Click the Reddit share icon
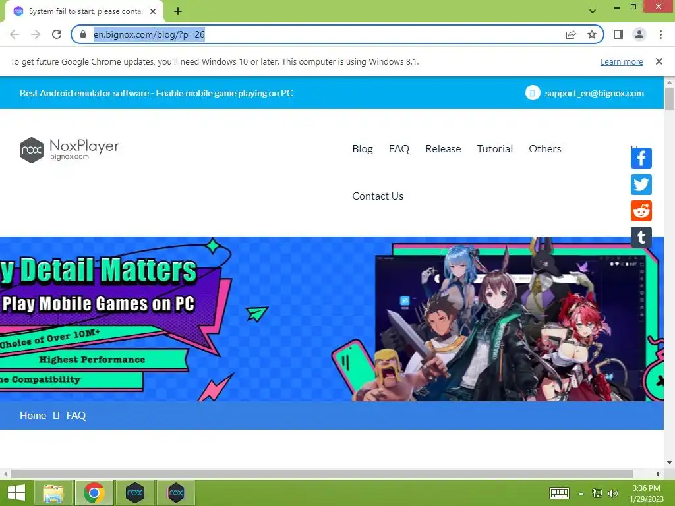This screenshot has height=506, width=675. pos(641,211)
